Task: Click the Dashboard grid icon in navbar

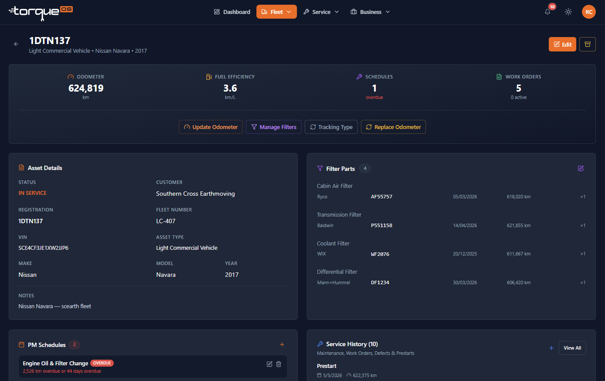Action: coord(217,12)
